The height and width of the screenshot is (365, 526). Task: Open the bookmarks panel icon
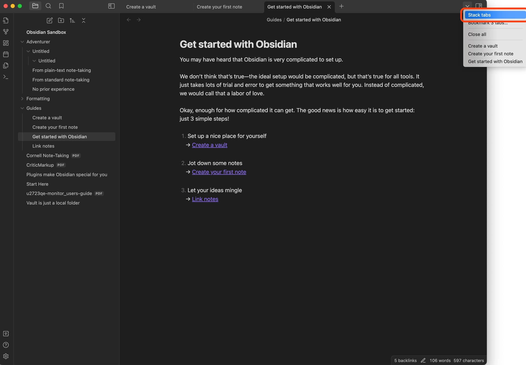coord(61,6)
